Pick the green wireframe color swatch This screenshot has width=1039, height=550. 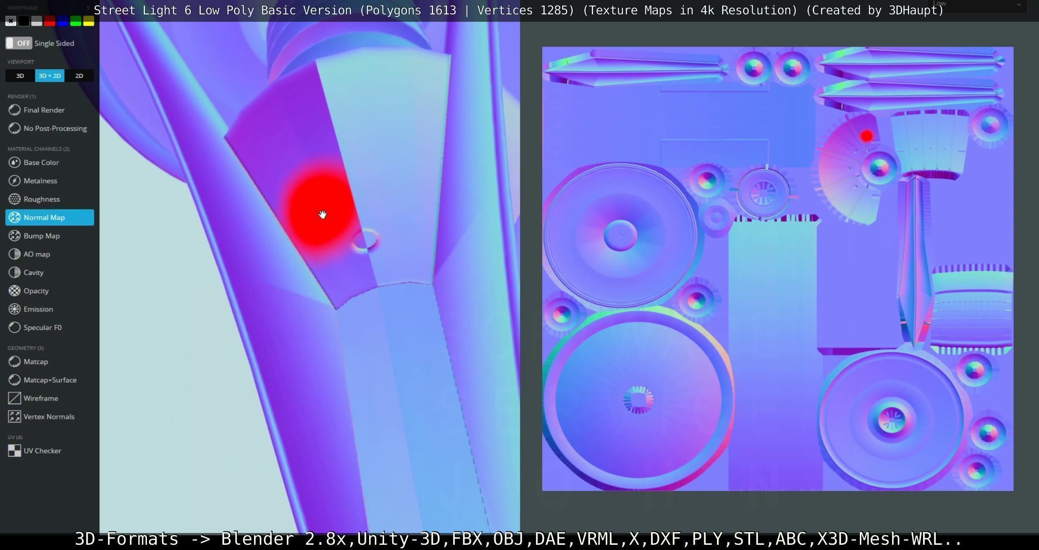(x=75, y=21)
